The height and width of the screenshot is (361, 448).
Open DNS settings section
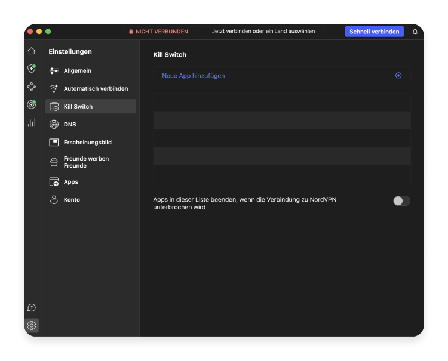pos(70,125)
